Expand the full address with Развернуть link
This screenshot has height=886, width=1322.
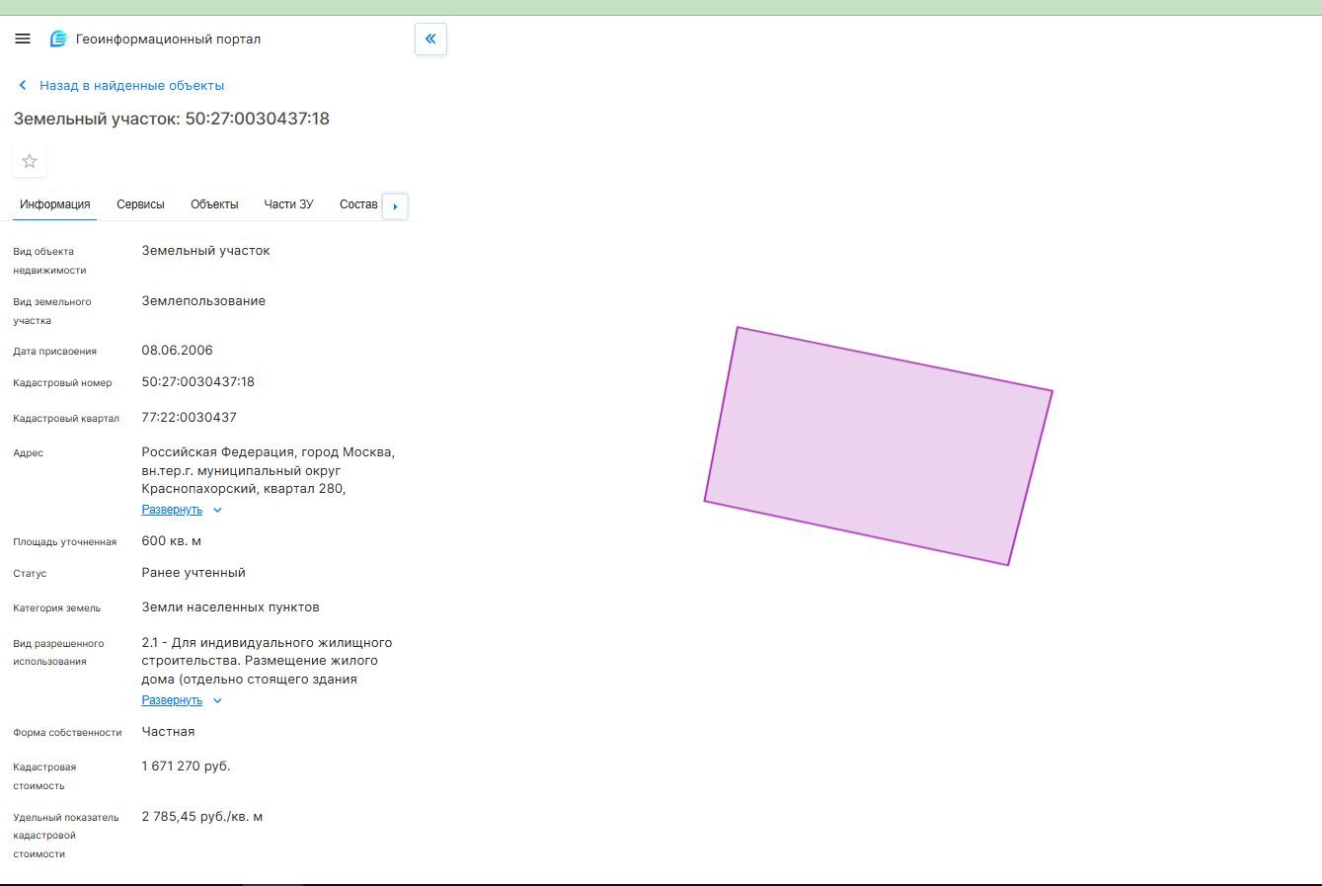point(172,510)
